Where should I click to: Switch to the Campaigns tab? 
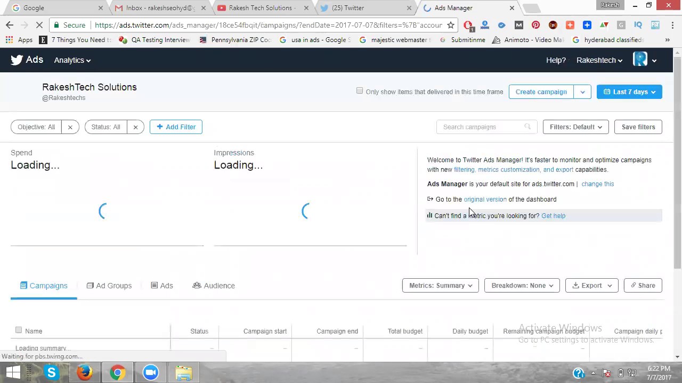tap(44, 286)
